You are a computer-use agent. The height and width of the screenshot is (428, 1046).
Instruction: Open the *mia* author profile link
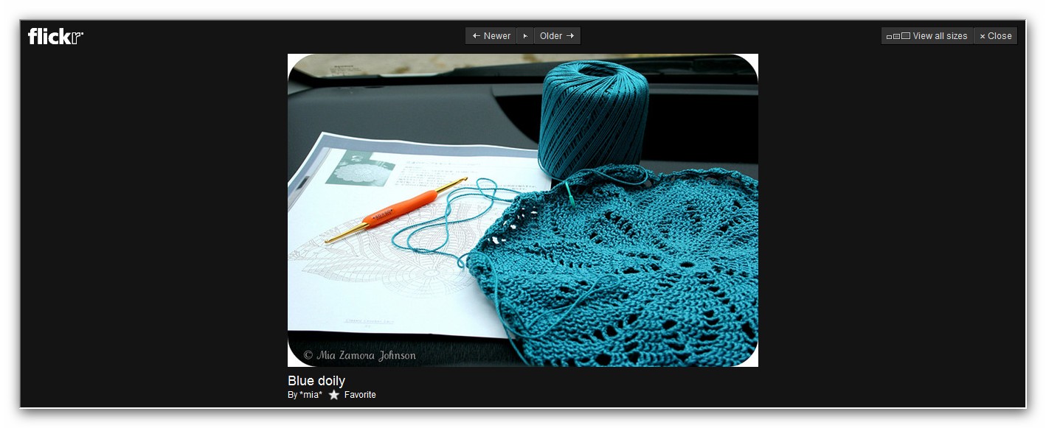[311, 395]
